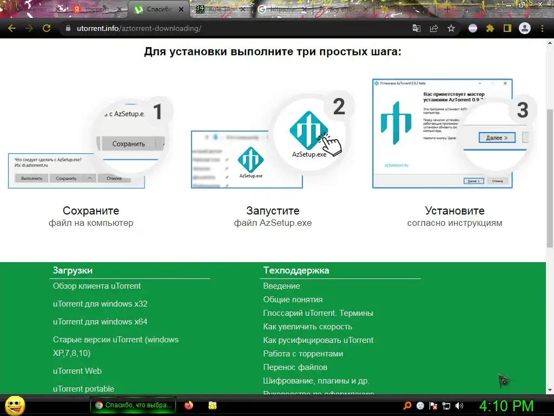Open a new tab with plus button
Image resolution: width=554 pixels, height=416 pixels.
coord(447,10)
